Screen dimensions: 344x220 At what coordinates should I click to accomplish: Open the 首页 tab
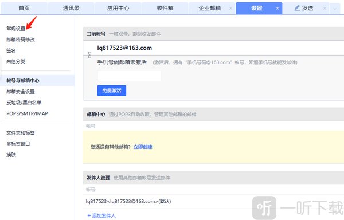click(24, 9)
